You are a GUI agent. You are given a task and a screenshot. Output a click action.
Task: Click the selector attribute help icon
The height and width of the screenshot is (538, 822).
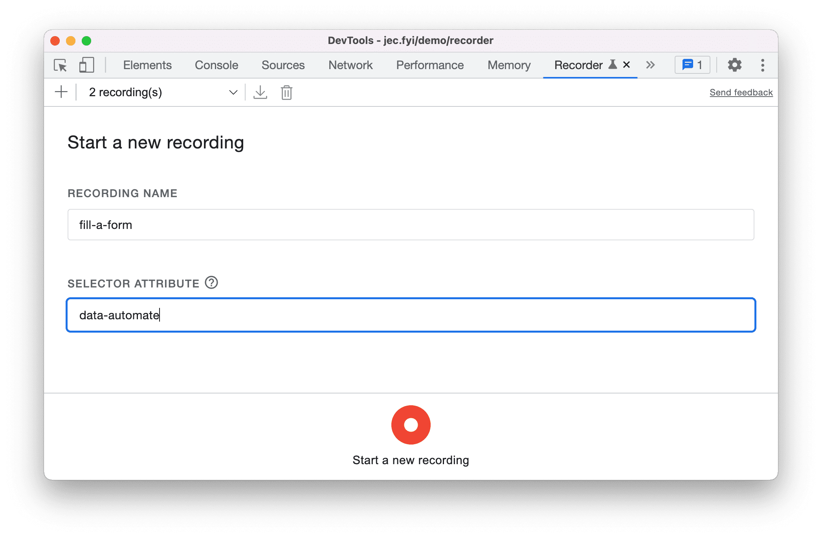click(x=212, y=282)
